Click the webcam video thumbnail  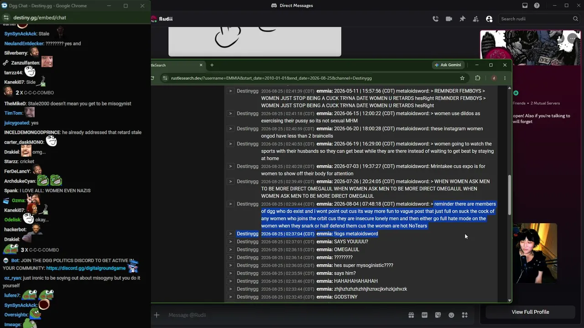click(534, 253)
